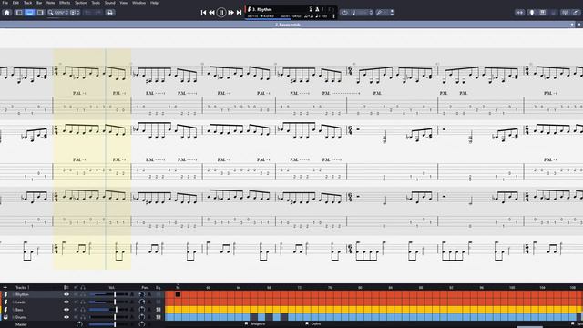Toggle the right inspector panel

[40, 13]
